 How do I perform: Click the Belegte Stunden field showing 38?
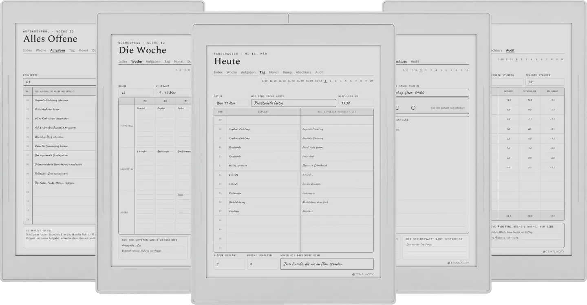(545, 82)
